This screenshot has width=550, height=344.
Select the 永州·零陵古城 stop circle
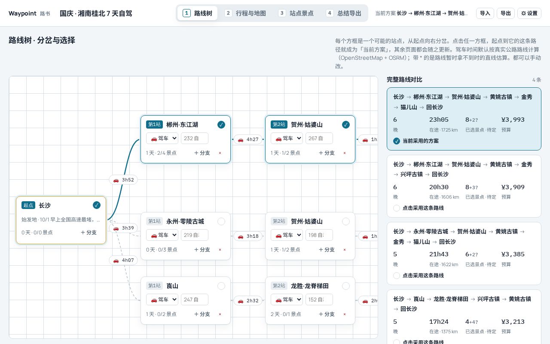[221, 221]
